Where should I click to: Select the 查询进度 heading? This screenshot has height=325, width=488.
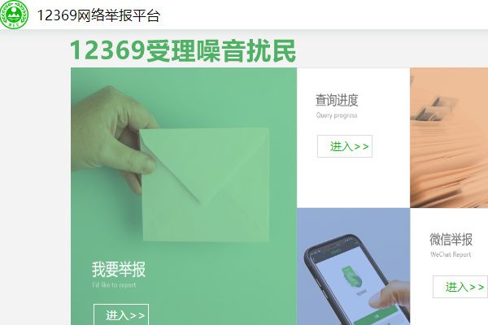(337, 100)
